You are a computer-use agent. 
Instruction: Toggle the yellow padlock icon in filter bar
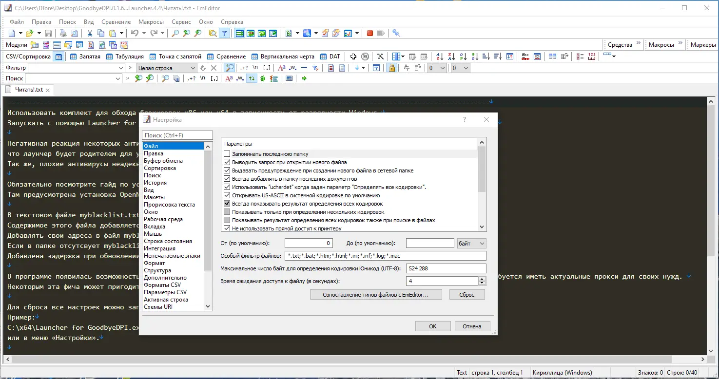pyautogui.click(x=391, y=68)
